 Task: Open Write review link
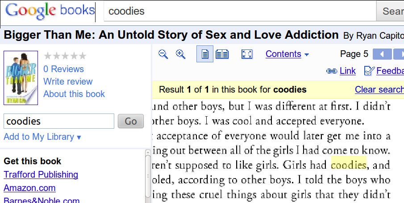tap(68, 81)
